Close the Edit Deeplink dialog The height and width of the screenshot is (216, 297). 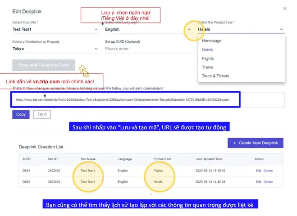point(284,9)
